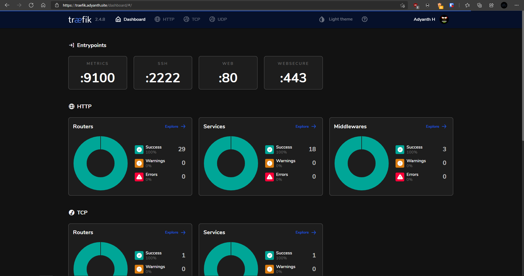Explore HTTP Middlewares

tap(436, 126)
